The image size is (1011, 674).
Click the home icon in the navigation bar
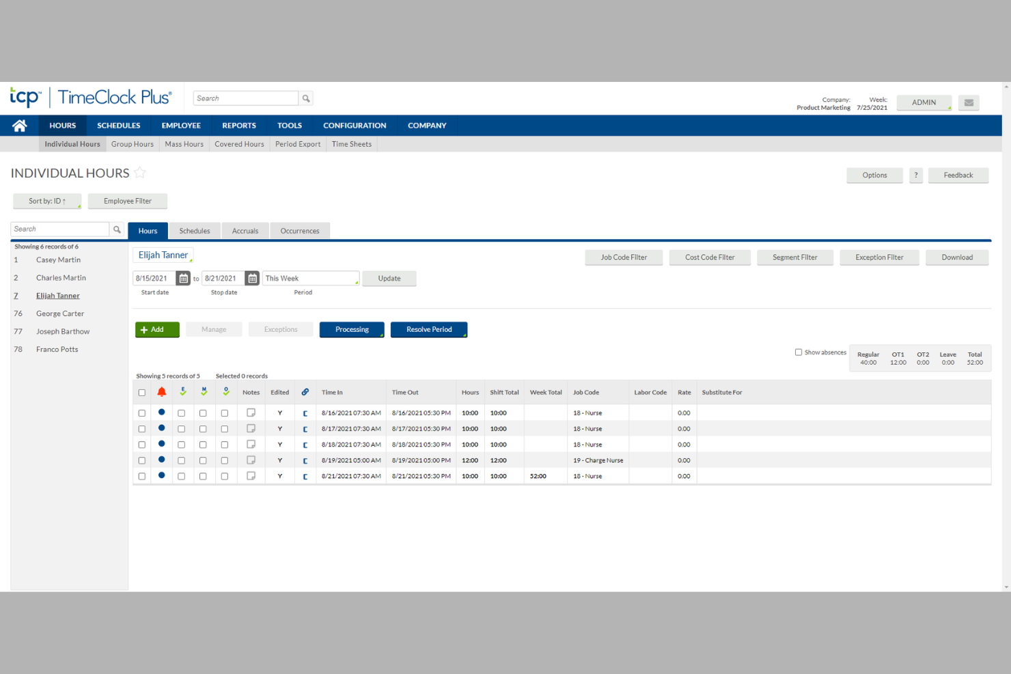tap(19, 125)
